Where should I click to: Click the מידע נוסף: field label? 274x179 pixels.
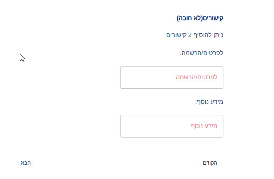click(x=209, y=102)
